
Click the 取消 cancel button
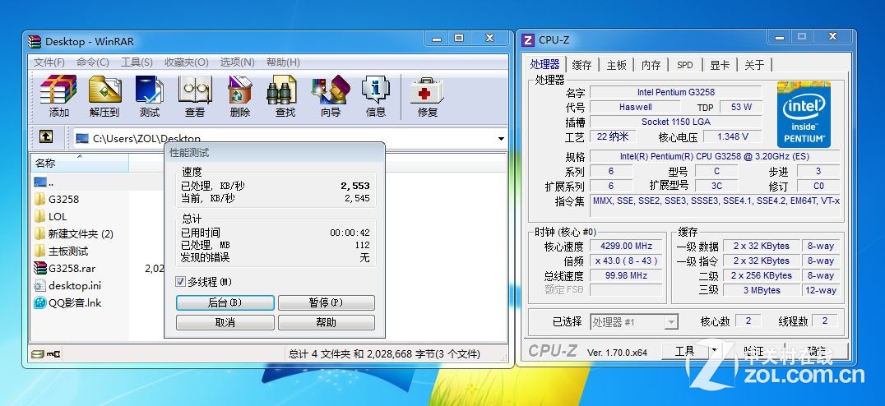click(225, 322)
